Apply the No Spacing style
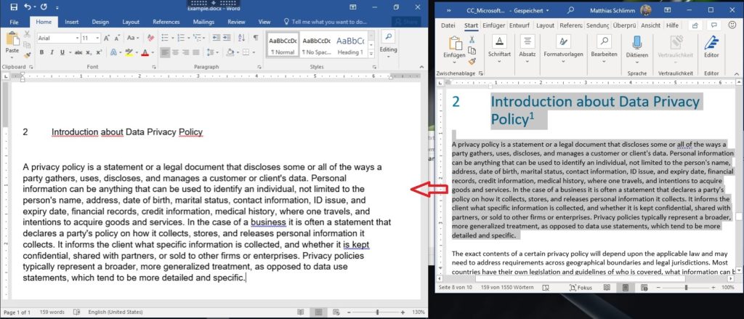The height and width of the screenshot is (319, 744). click(317, 45)
